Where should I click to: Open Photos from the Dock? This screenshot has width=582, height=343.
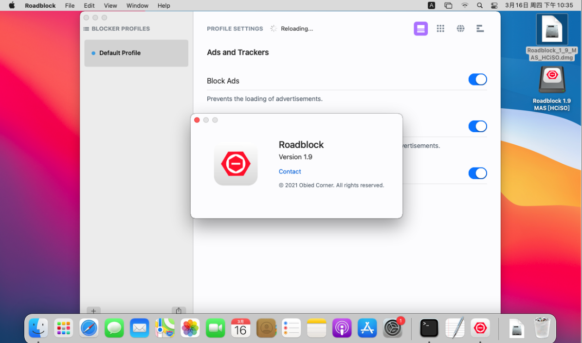[190, 328]
